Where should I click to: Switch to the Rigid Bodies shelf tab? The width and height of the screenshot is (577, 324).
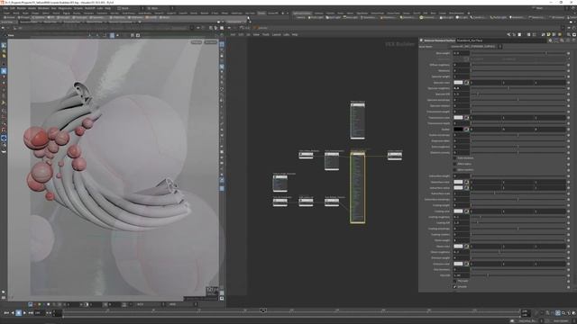[x=362, y=13]
